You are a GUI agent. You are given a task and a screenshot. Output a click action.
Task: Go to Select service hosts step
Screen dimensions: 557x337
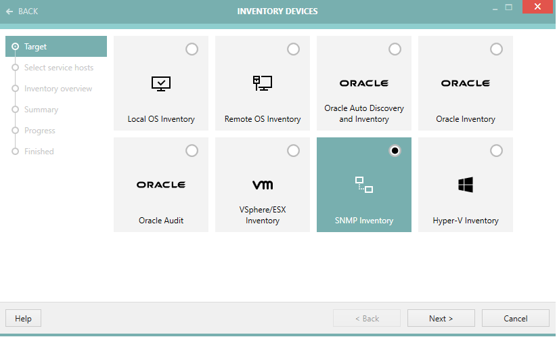pos(59,68)
